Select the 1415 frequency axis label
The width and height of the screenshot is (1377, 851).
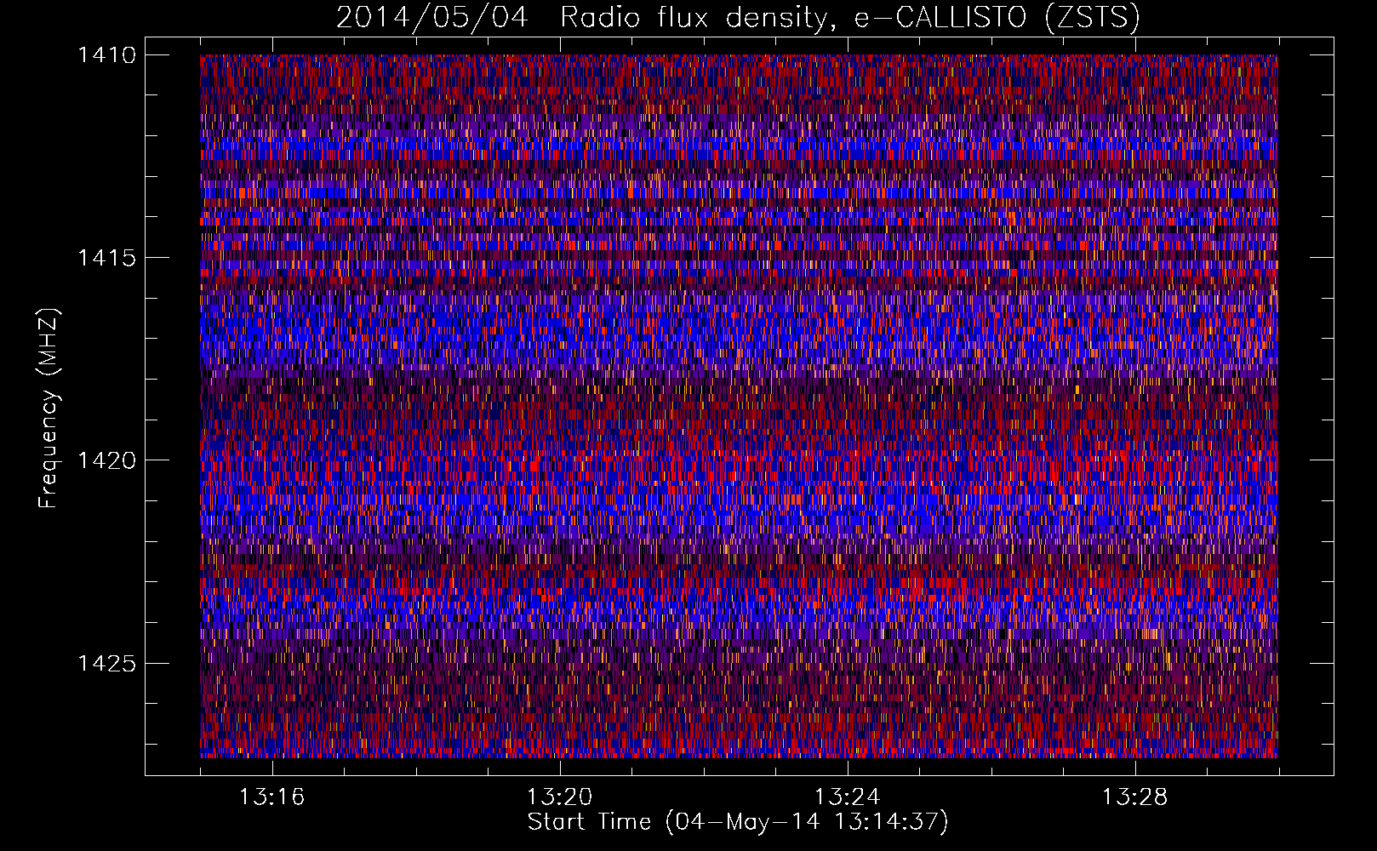point(106,258)
